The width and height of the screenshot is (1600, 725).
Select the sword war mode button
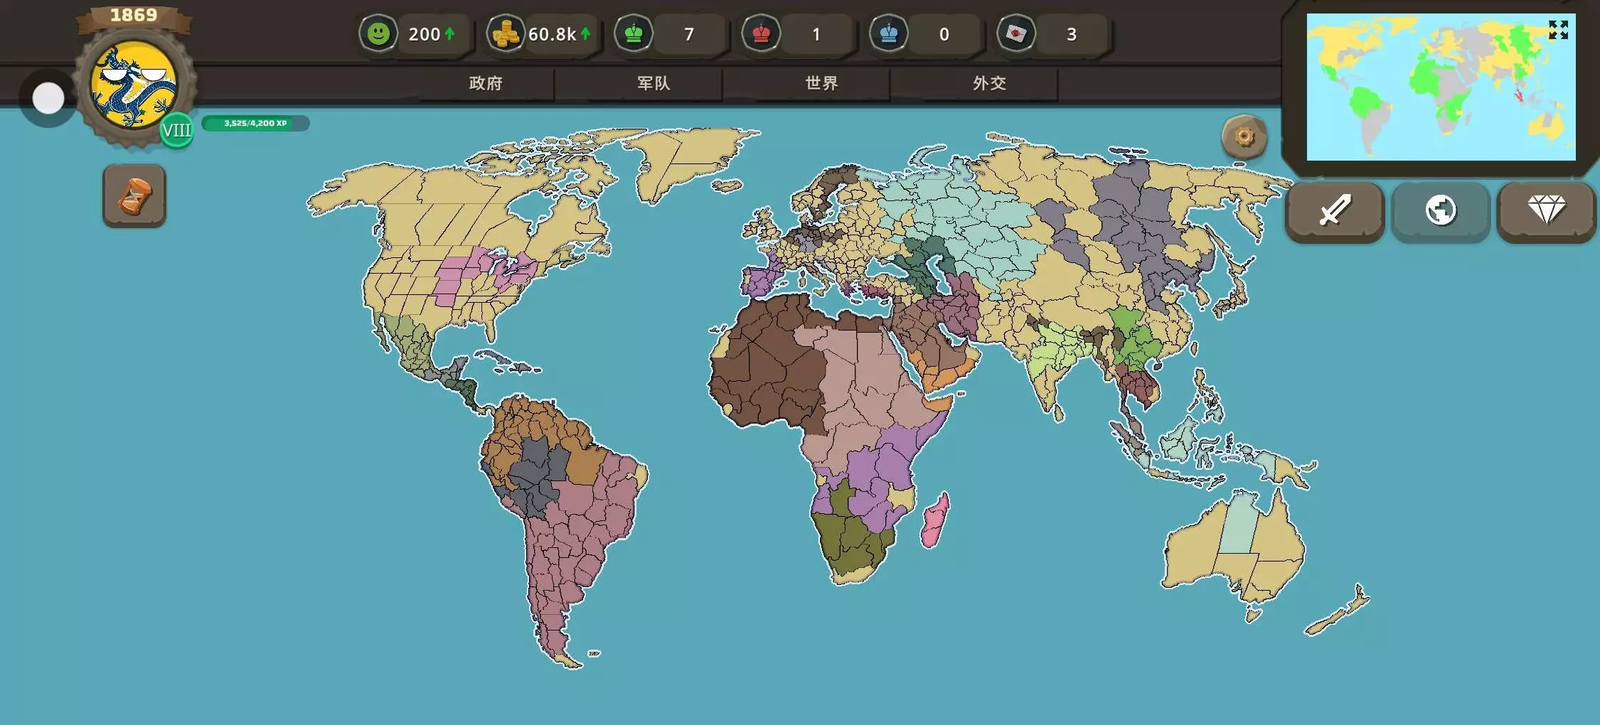point(1335,211)
